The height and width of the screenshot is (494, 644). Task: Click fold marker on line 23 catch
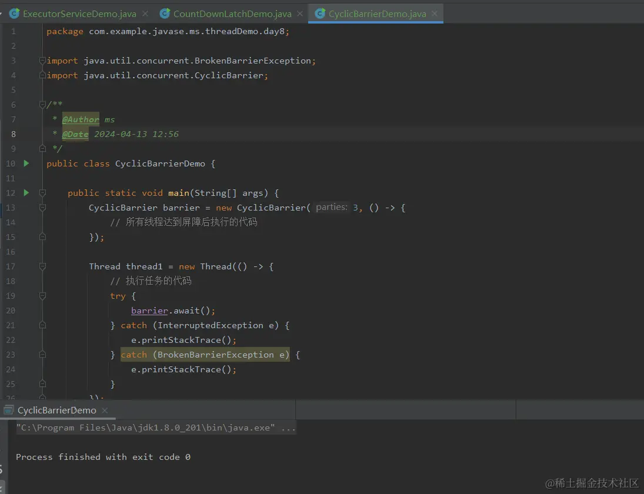tap(42, 355)
